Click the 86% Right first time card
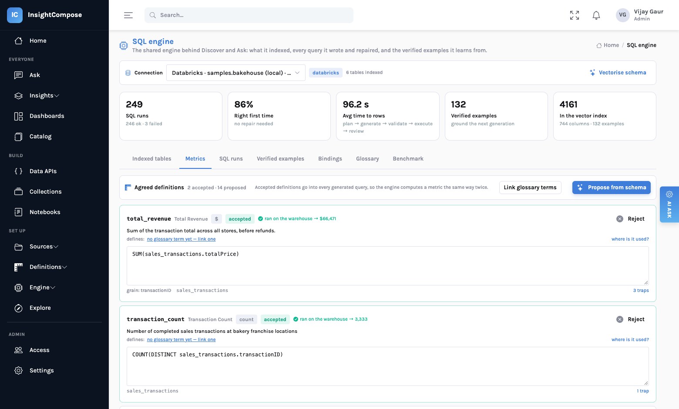 [279, 116]
